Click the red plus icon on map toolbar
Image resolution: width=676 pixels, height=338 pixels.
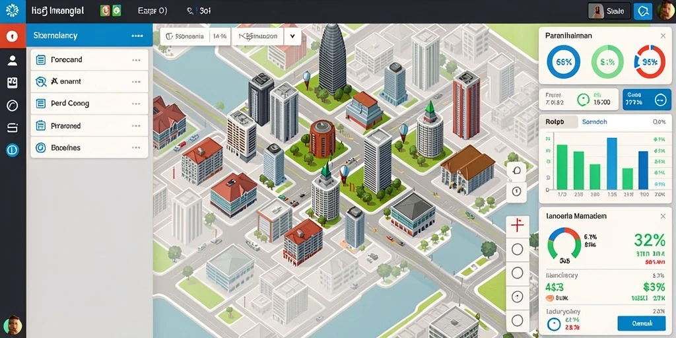[516, 226]
